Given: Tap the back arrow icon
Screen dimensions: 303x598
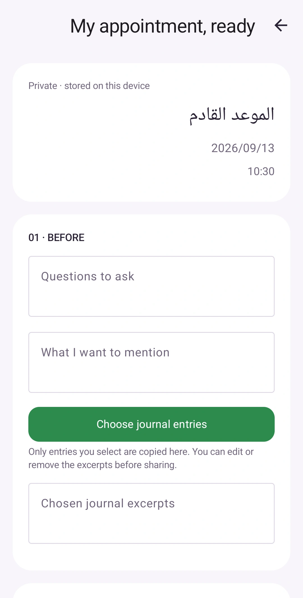Looking at the screenshot, I should point(281,26).
